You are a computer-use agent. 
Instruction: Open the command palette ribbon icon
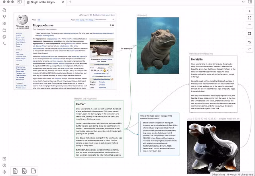[x=4, y=43]
